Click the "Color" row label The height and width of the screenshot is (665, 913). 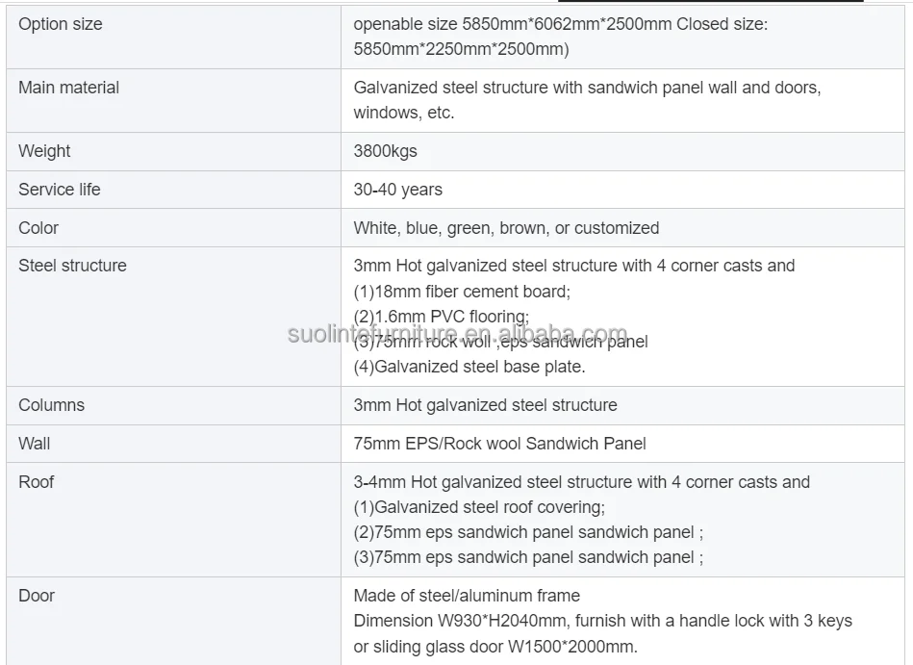[x=38, y=228]
